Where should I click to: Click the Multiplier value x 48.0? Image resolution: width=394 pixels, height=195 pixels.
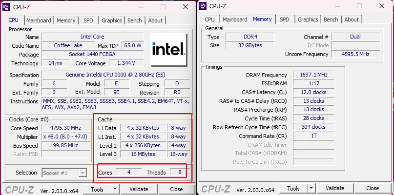[x=65, y=136]
